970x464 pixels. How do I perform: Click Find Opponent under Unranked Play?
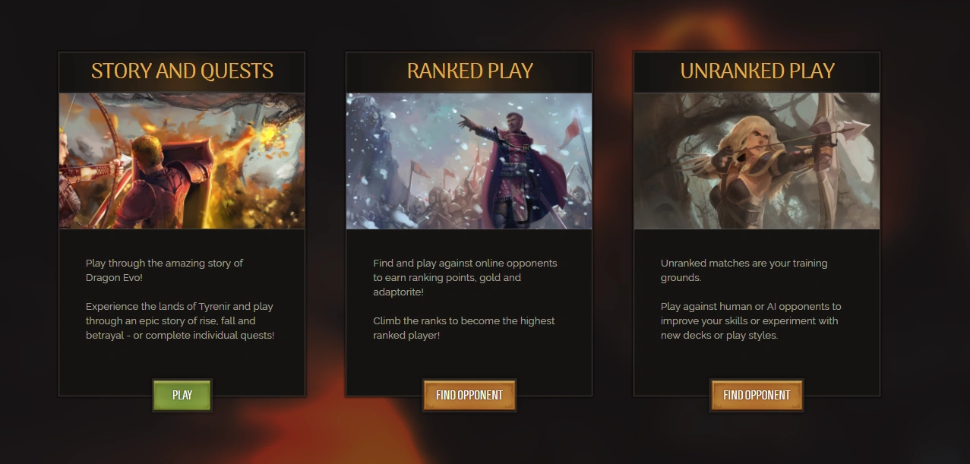tap(757, 395)
